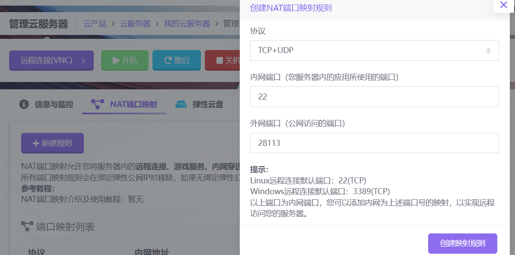Screen dimensions: 515x255
Task: Click the play icon on the 开机 button
Action: coord(116,60)
